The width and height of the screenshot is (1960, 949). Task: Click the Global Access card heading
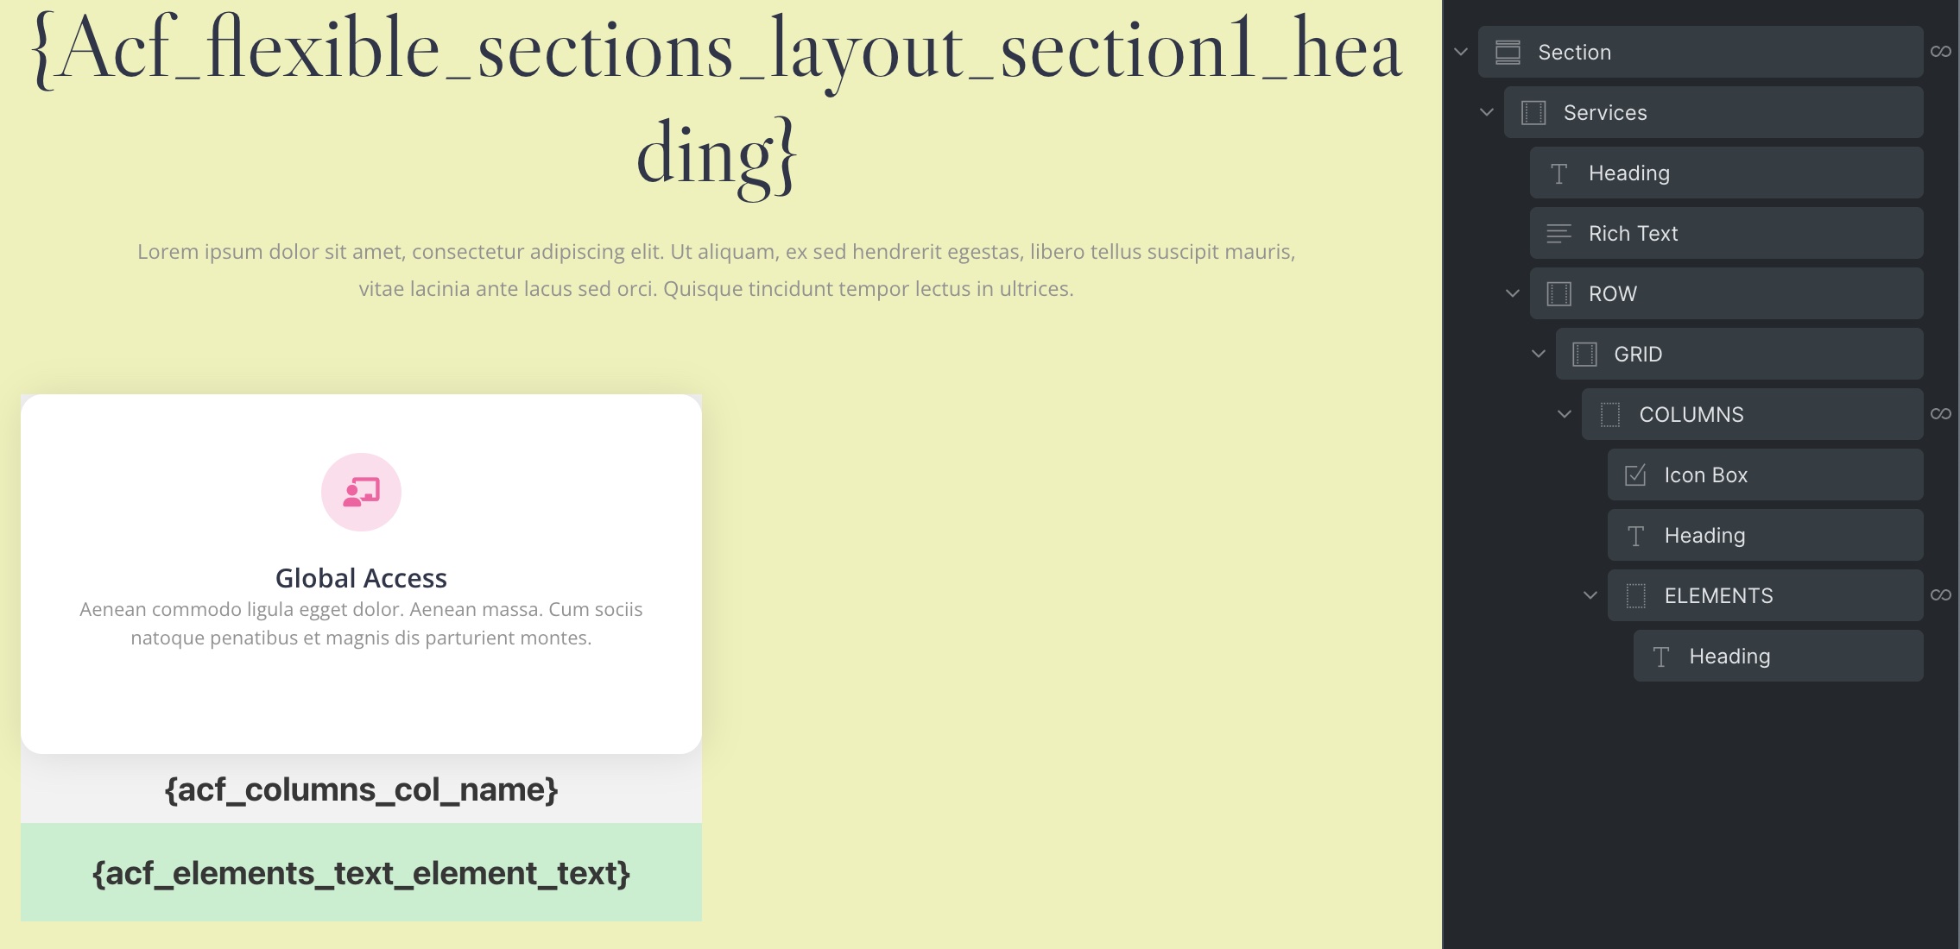point(361,577)
